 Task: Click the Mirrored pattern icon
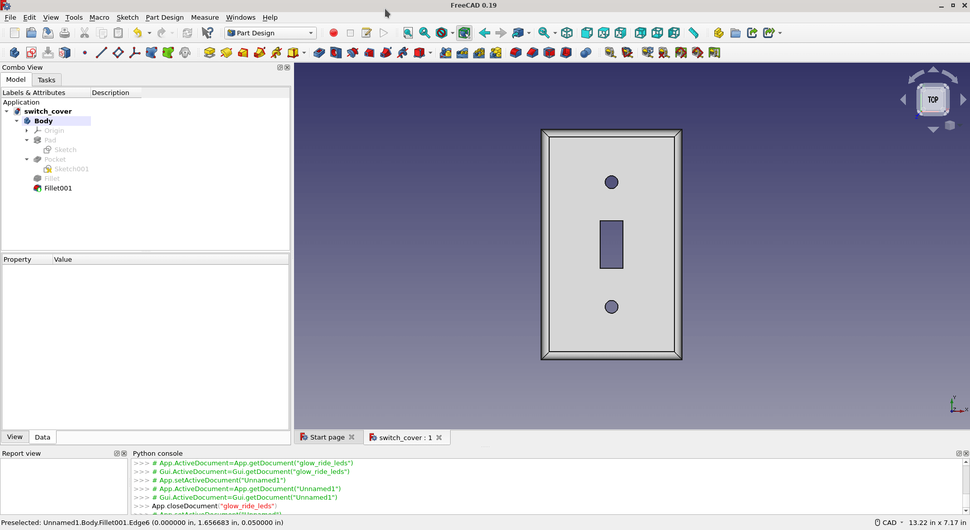pyautogui.click(x=446, y=53)
